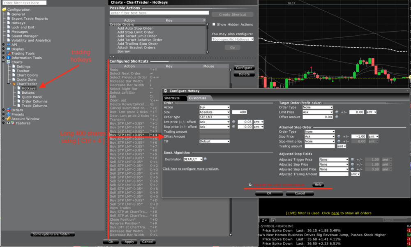Viewport: 411px width, 247px height.
Task: Click the Configure shortcut button
Action: click(x=244, y=68)
